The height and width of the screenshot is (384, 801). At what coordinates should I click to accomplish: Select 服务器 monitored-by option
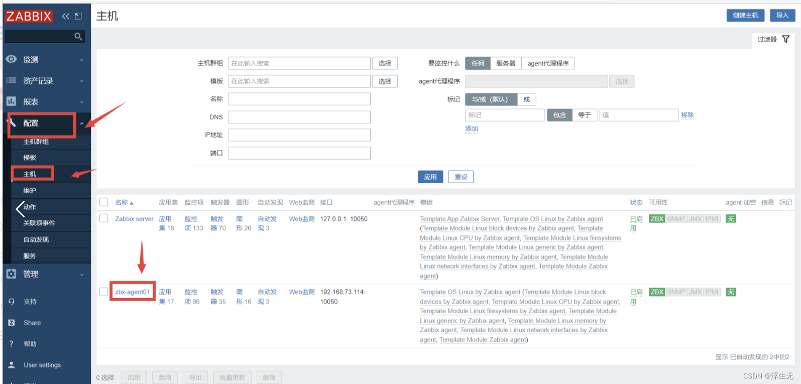coord(506,63)
